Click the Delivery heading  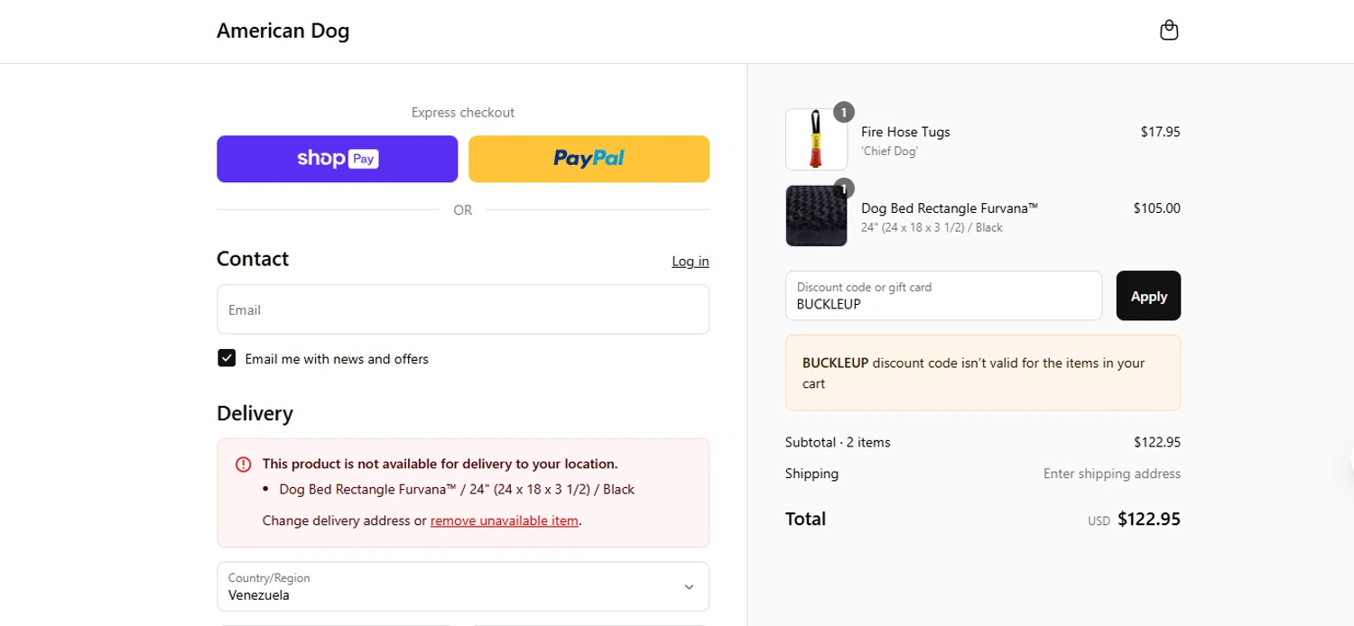click(x=255, y=413)
